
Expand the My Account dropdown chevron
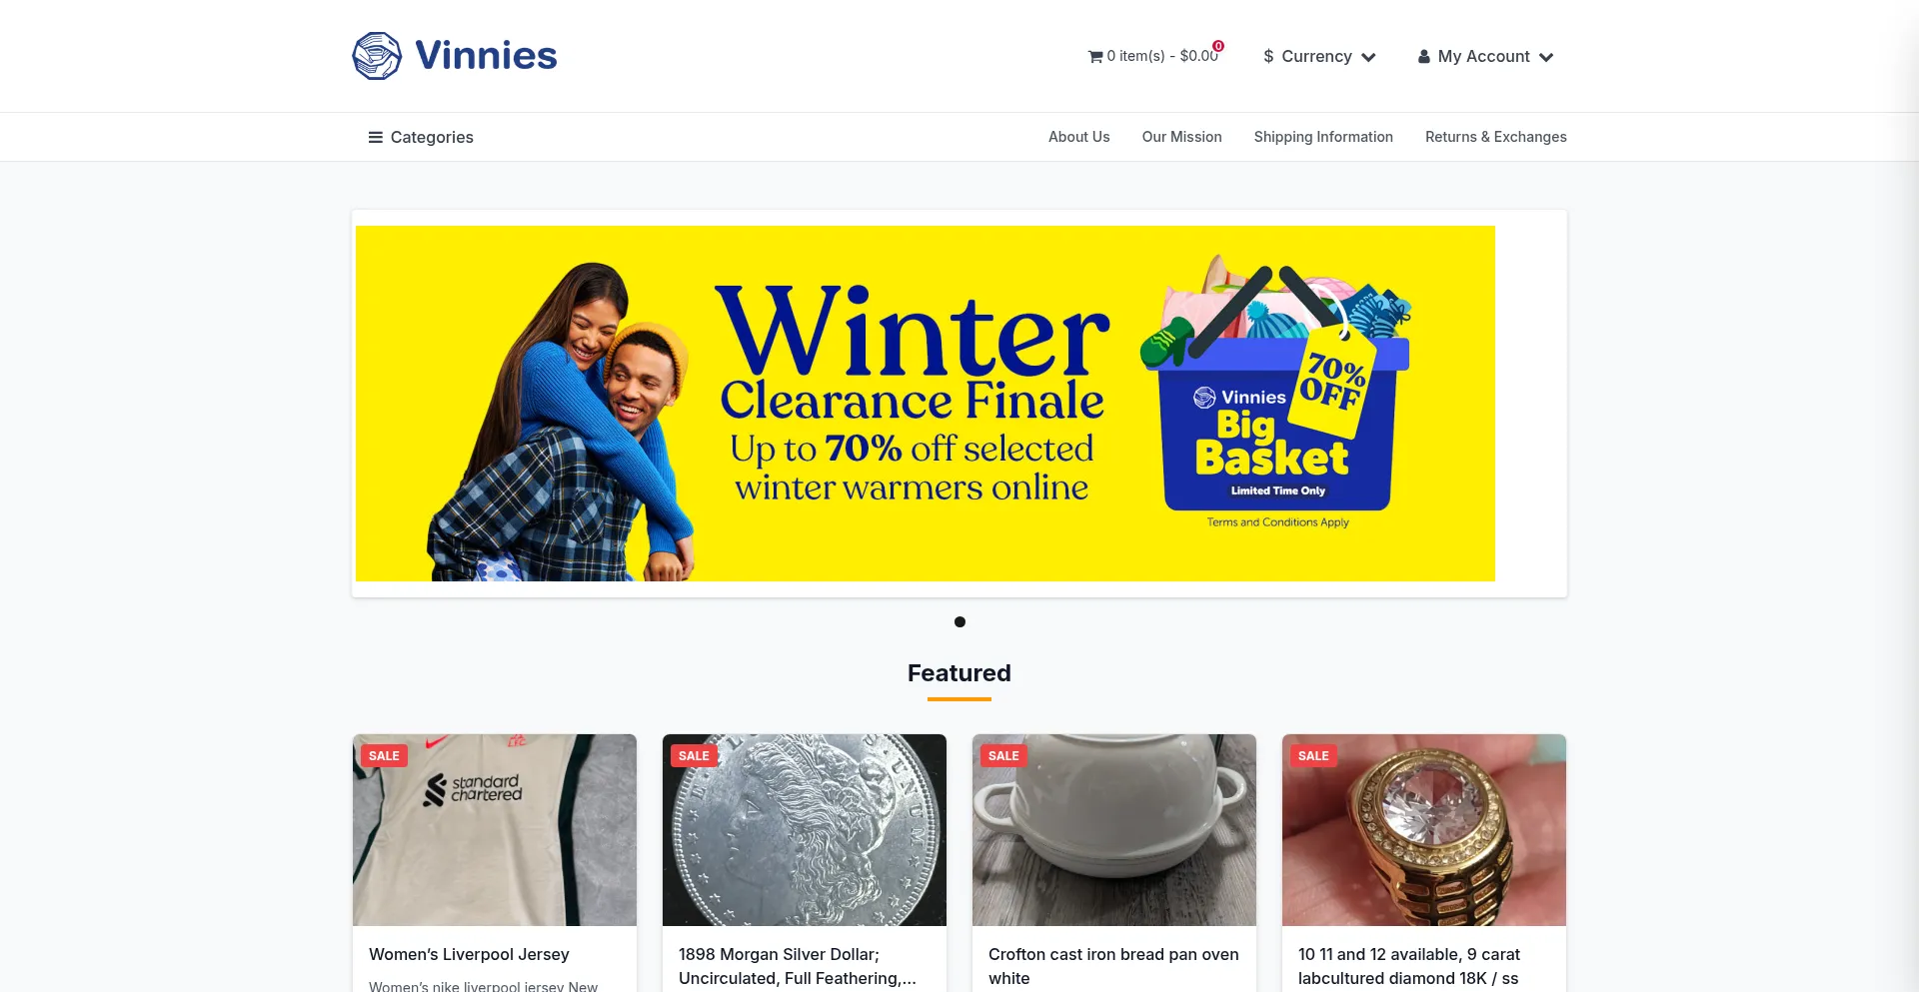click(1546, 57)
